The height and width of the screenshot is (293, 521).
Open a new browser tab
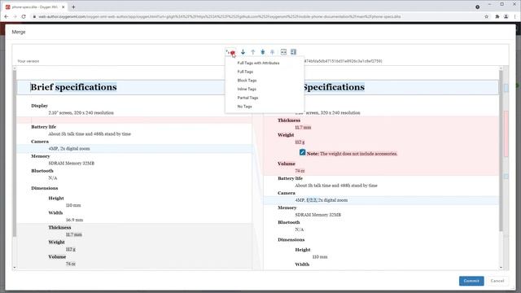(73, 7)
